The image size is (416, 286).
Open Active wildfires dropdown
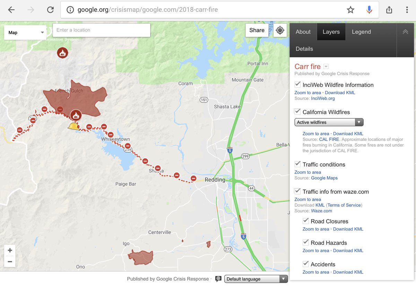coord(329,122)
